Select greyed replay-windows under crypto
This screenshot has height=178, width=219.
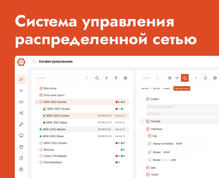(x=182, y=107)
